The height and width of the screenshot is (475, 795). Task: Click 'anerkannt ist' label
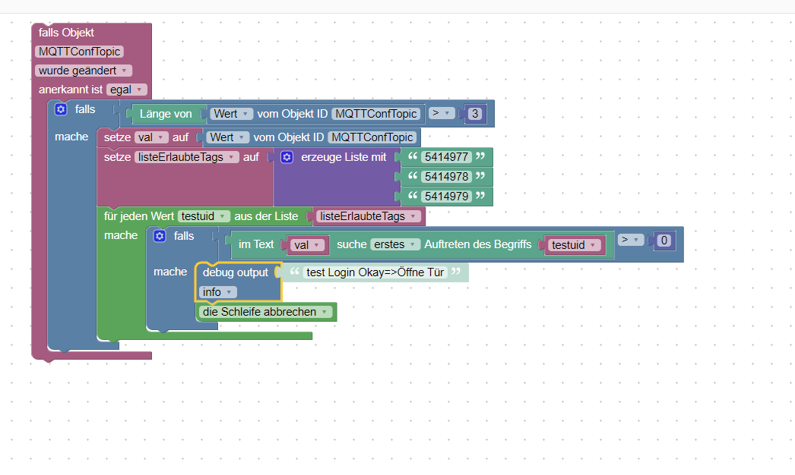coord(71,90)
